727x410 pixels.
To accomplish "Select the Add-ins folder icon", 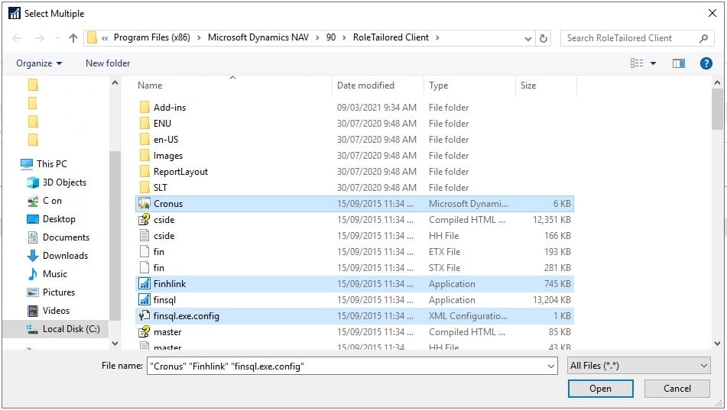I will coord(144,108).
